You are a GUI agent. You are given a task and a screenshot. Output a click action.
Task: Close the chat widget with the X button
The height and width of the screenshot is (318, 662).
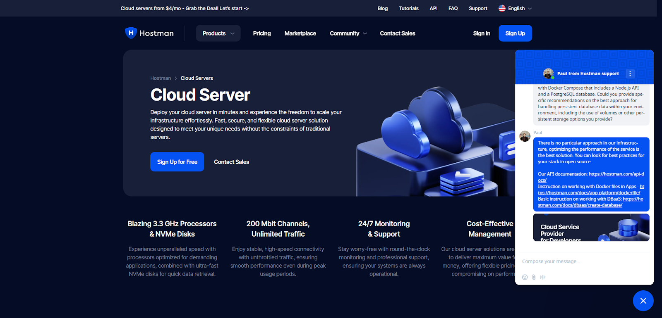point(643,301)
